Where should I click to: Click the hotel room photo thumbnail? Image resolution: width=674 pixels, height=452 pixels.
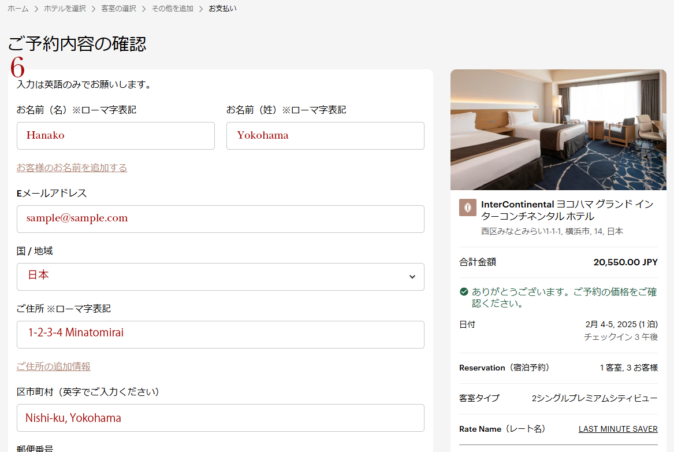(x=558, y=129)
